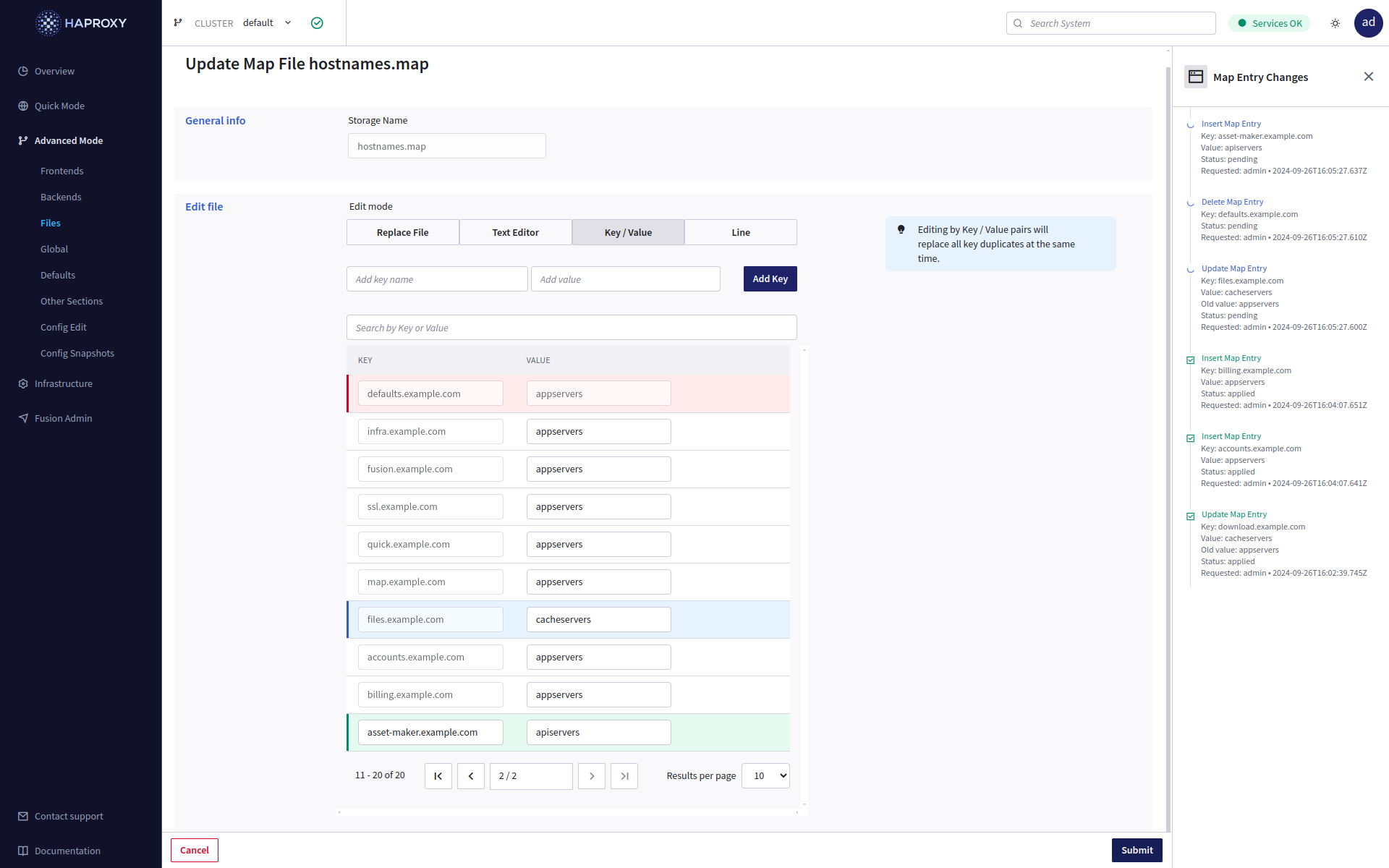Click the Cancel button
Image resolution: width=1389 pixels, height=868 pixels.
[195, 851]
